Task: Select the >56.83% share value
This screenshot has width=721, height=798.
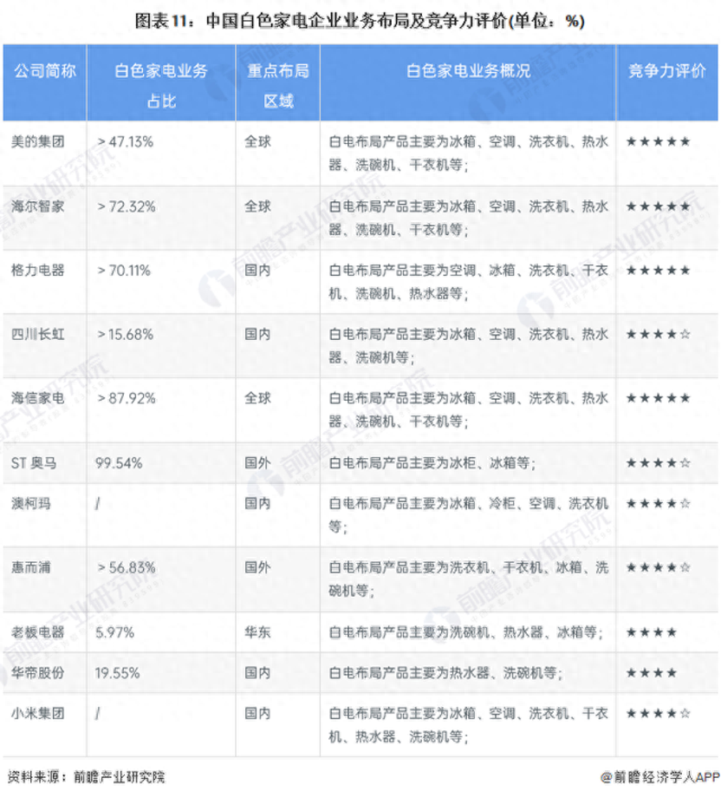Action: (127, 567)
